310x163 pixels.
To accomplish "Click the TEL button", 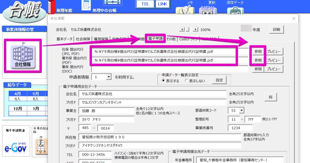I will point(145,4).
